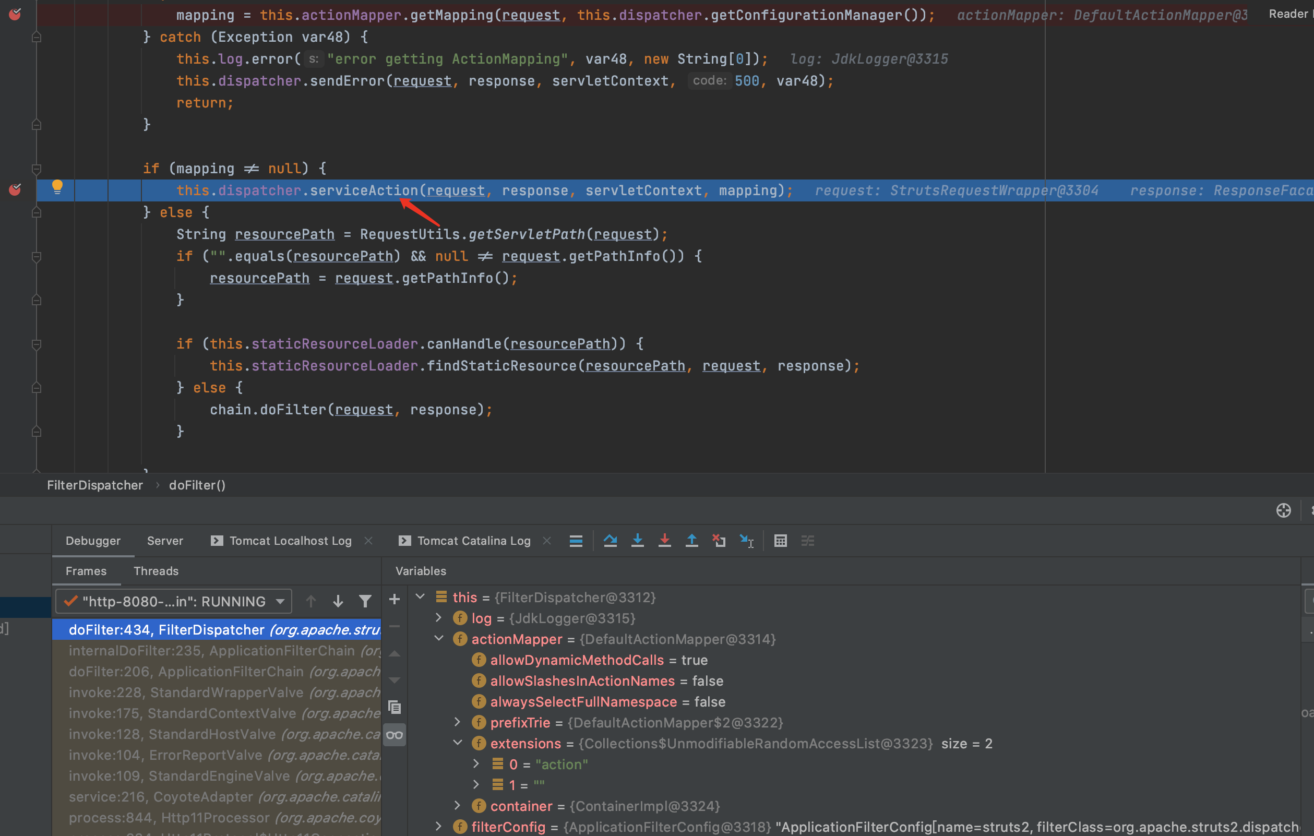
Task: Select frame doFilter:434, FilterDispatcher
Action: (x=217, y=630)
